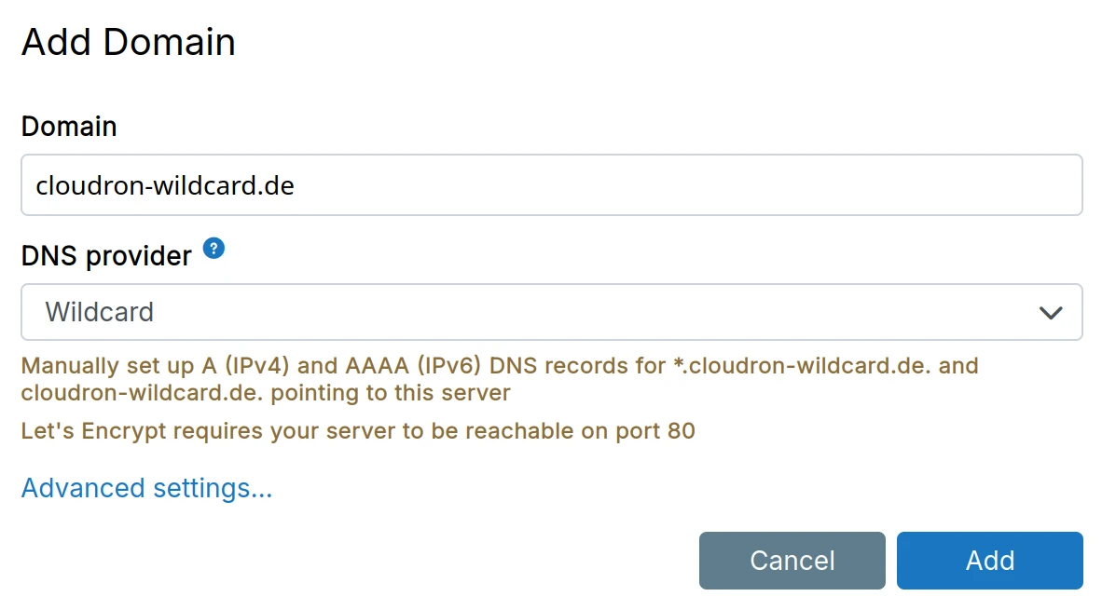Select the "Wildcard" value text in dropdown
The width and height of the screenshot is (1102, 610).
[100, 312]
